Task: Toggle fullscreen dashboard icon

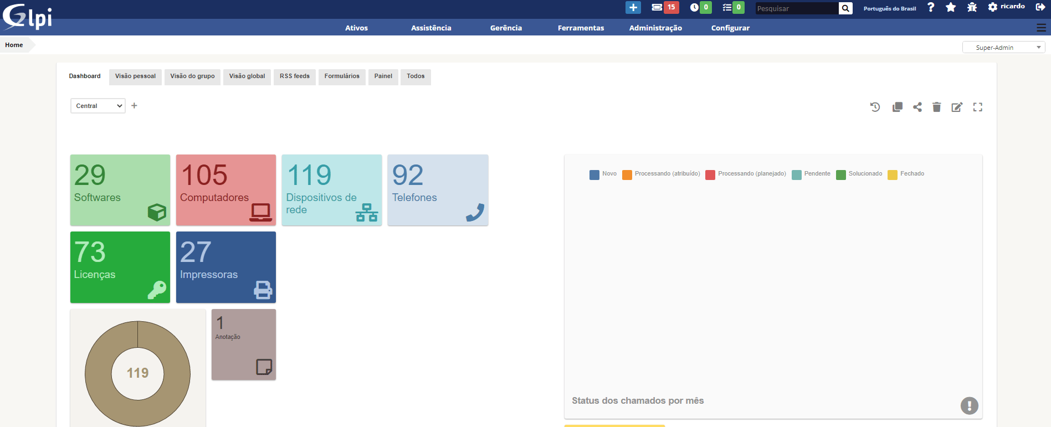Action: (978, 107)
